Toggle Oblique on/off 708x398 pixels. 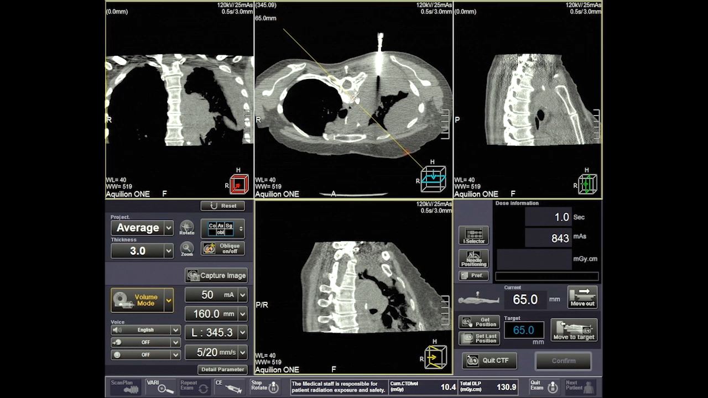click(x=222, y=249)
